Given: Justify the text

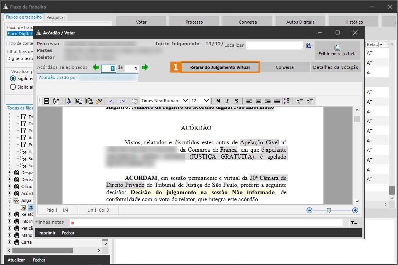Looking at the screenshot, I should pyautogui.click(x=277, y=101).
